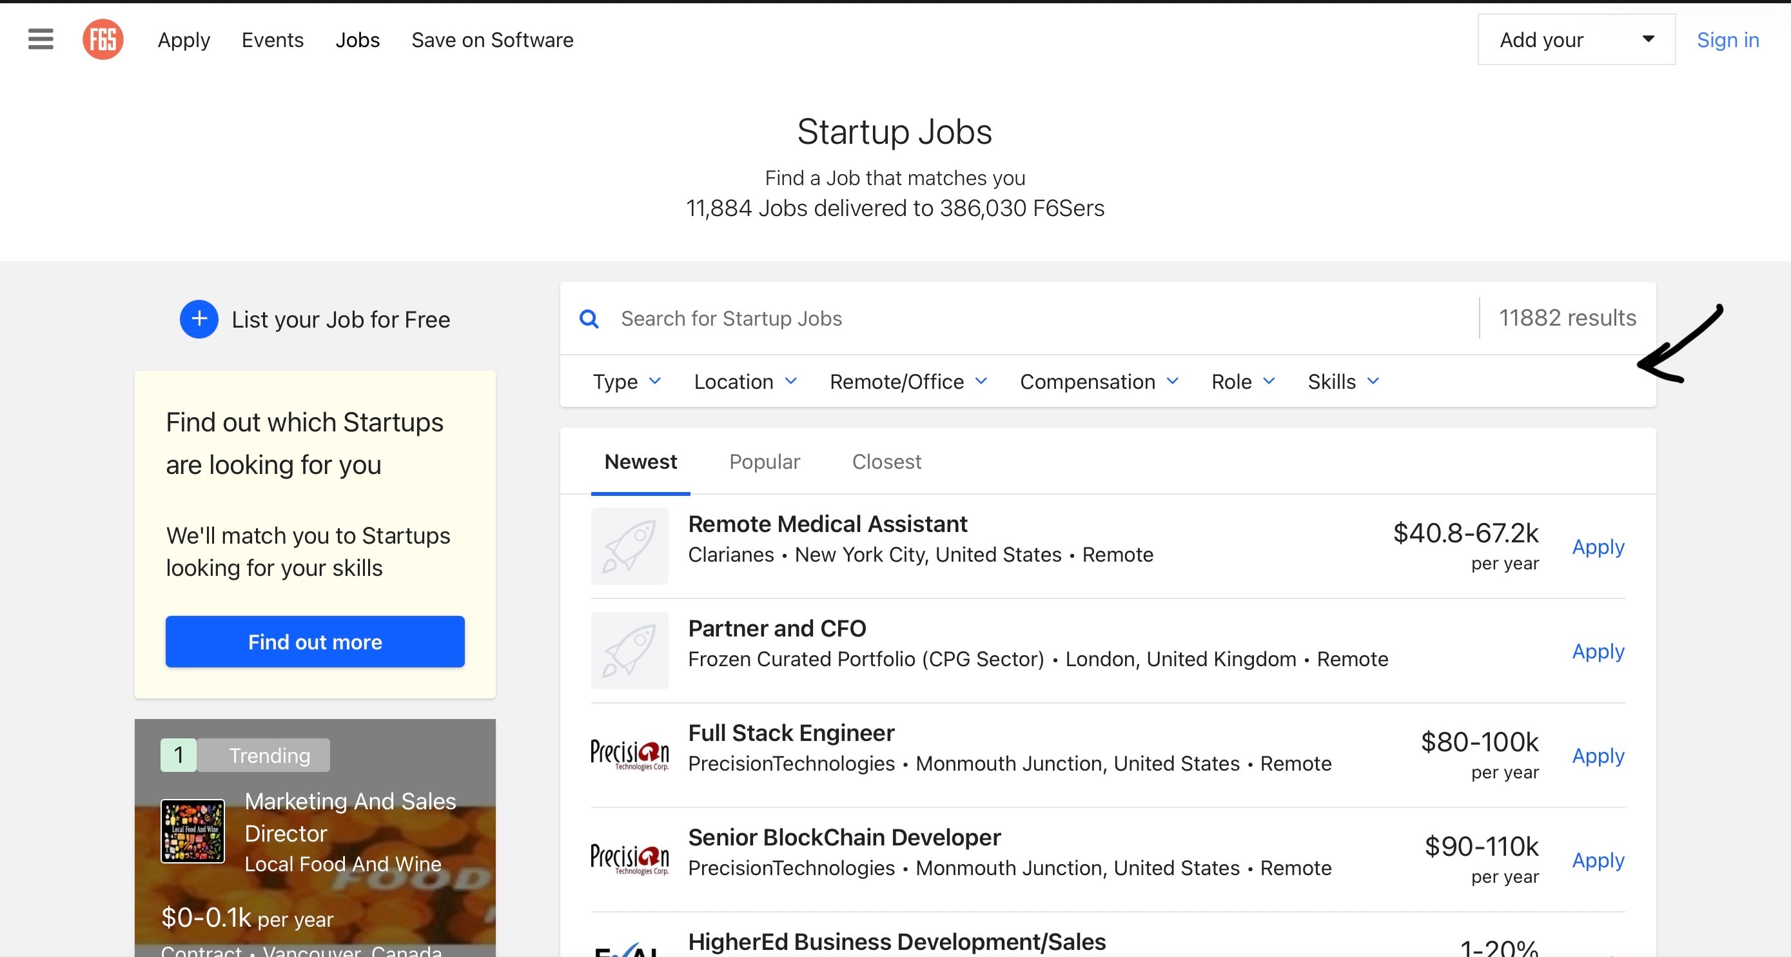Open the Compensation filter dropdown
This screenshot has height=957, width=1791.
(x=1099, y=382)
